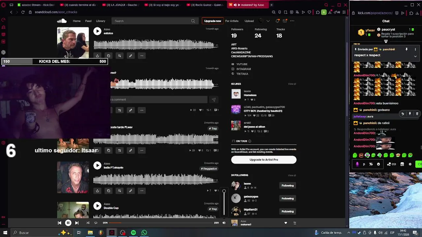Open SoundCloud header more menu
The width and height of the screenshot is (422, 237).
tap(292, 21)
